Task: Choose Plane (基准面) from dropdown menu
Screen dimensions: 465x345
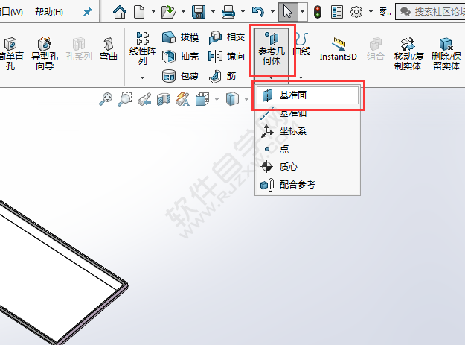Action: tap(307, 95)
